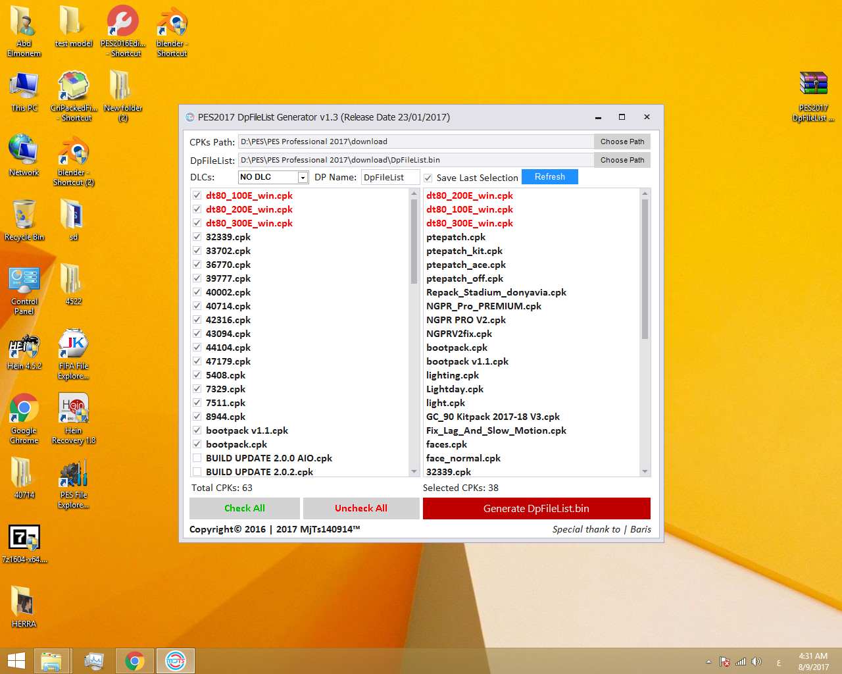The width and height of the screenshot is (842, 674).
Task: Click the volume icon in system tray
Action: coord(756,661)
